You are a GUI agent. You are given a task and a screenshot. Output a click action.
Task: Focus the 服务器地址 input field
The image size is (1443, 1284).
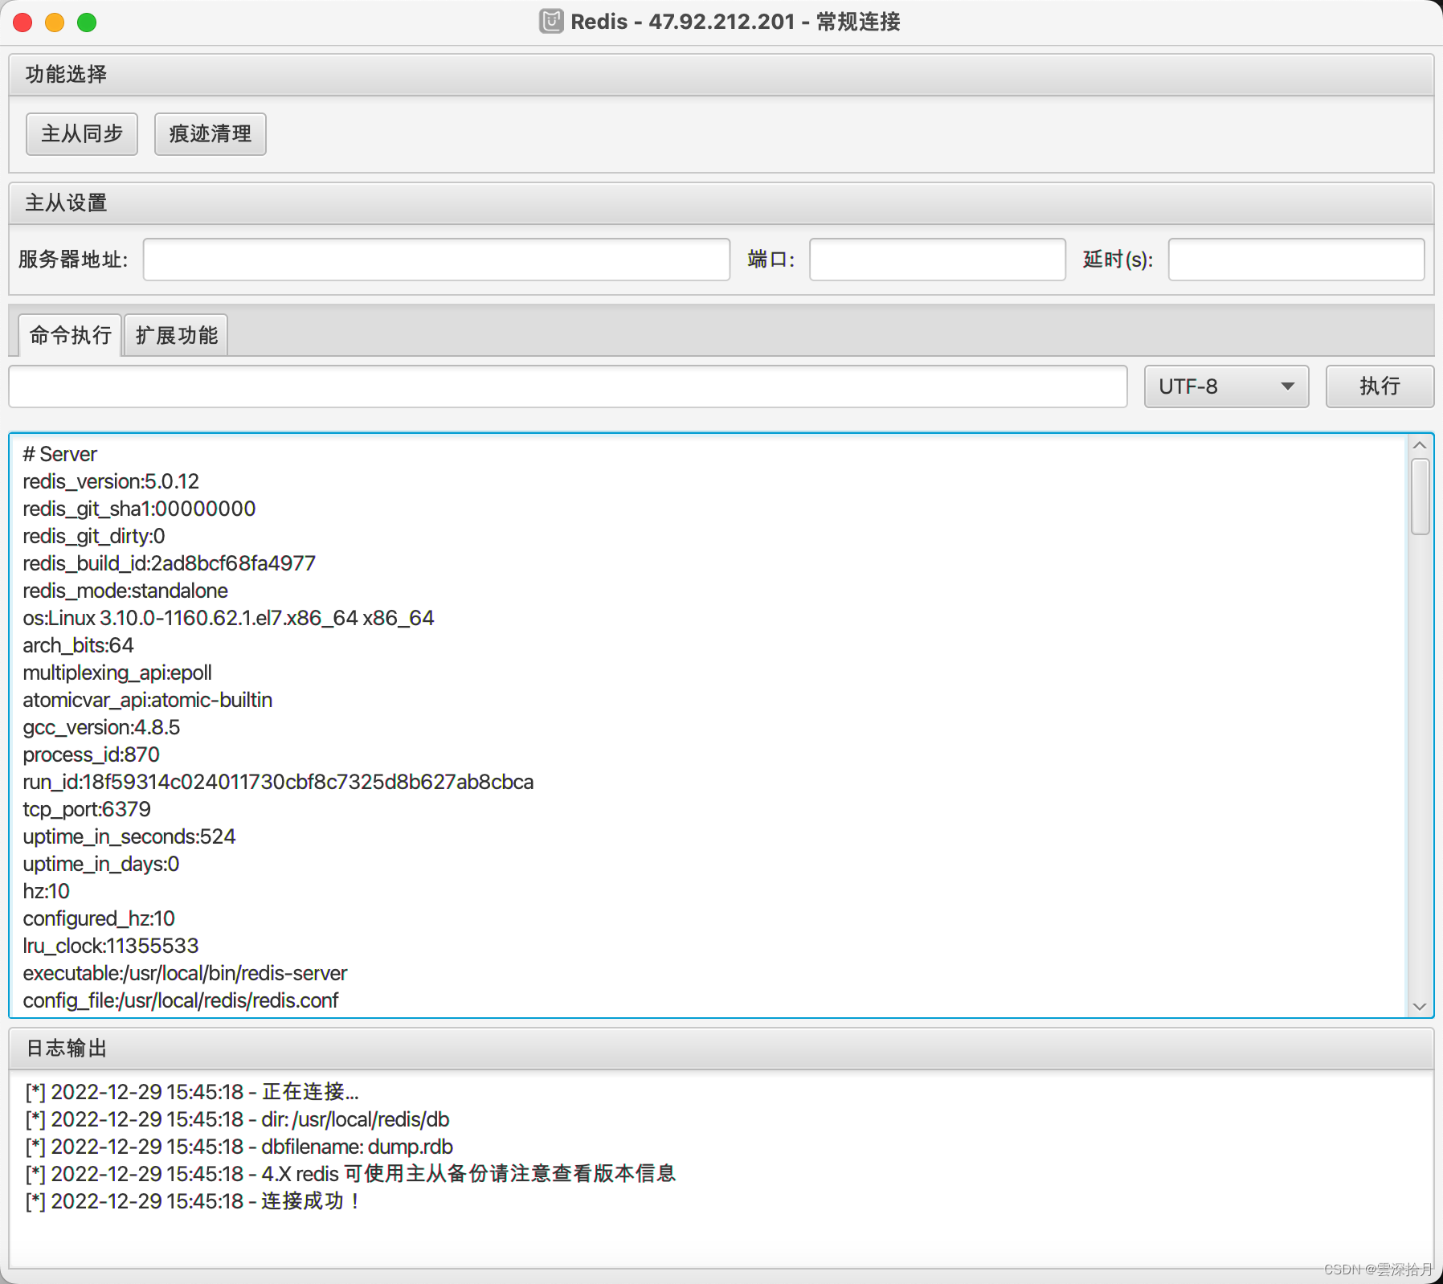pos(436,259)
